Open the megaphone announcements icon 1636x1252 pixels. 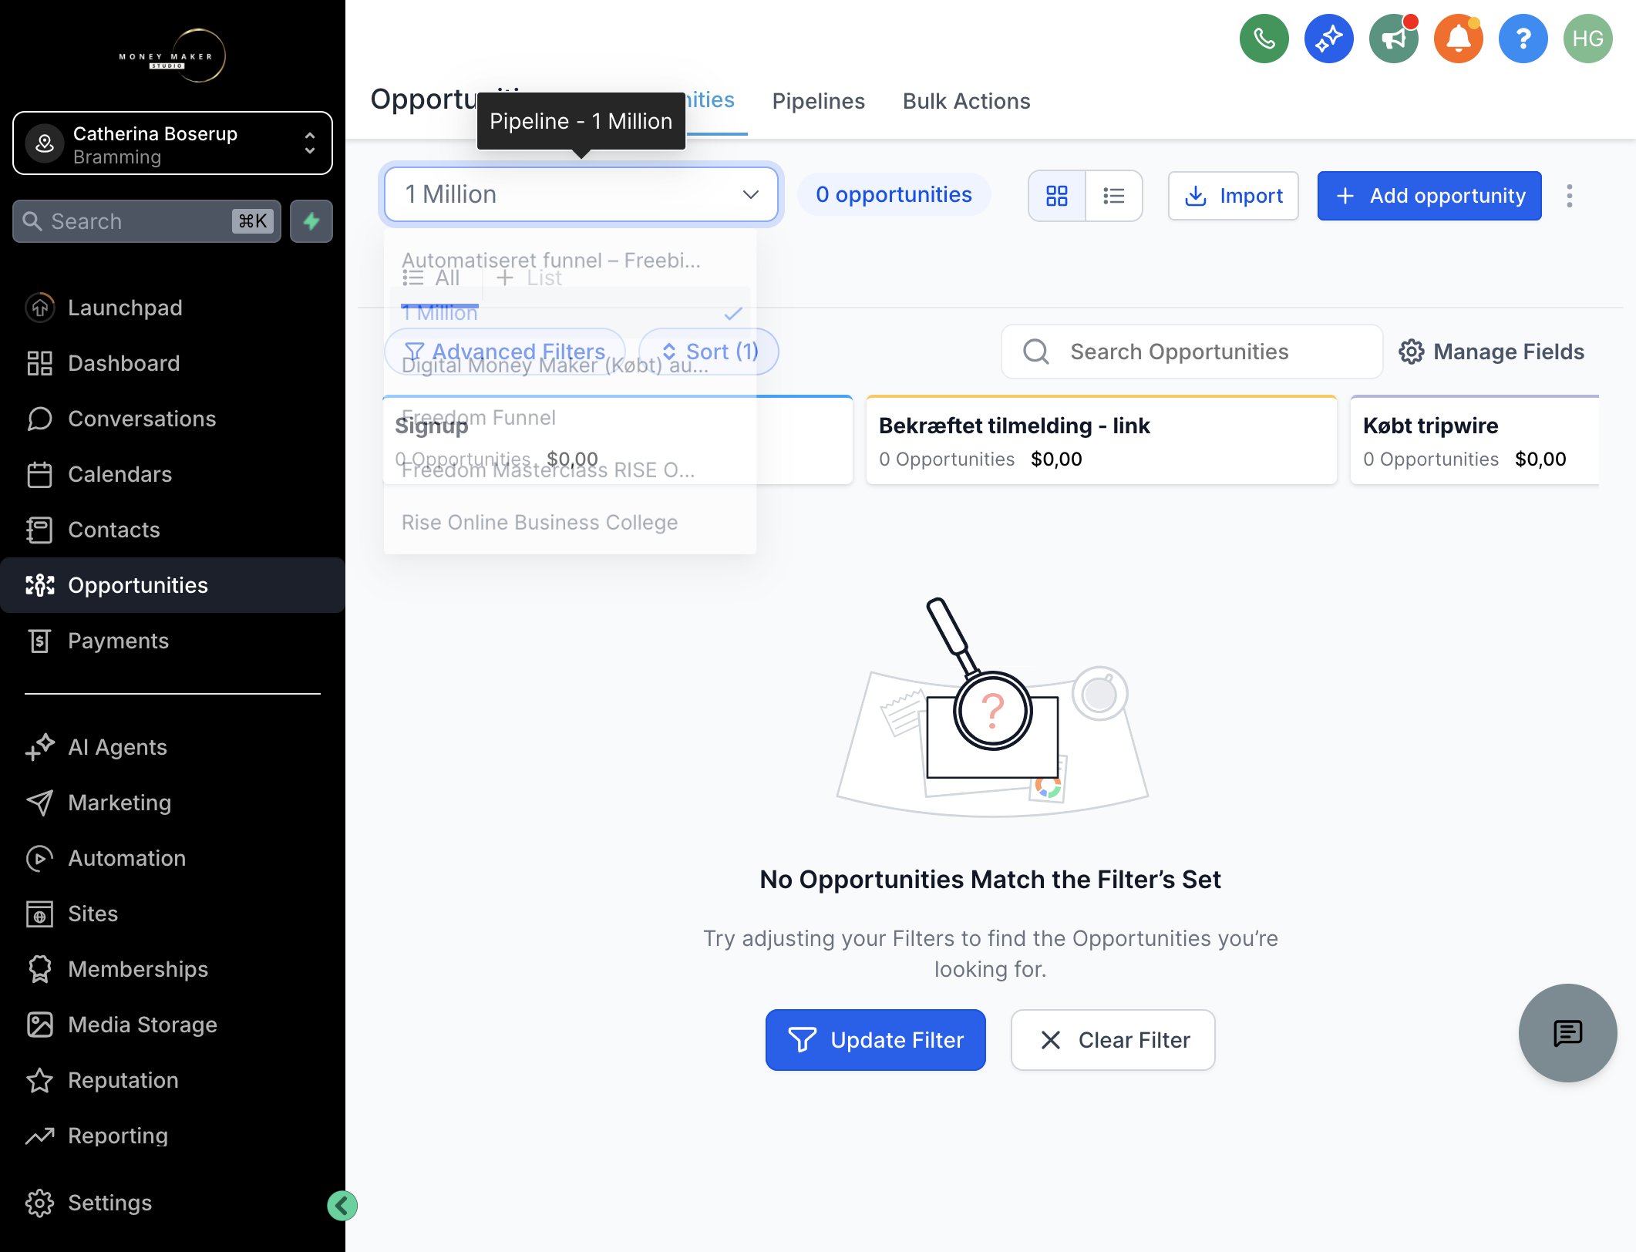point(1393,39)
